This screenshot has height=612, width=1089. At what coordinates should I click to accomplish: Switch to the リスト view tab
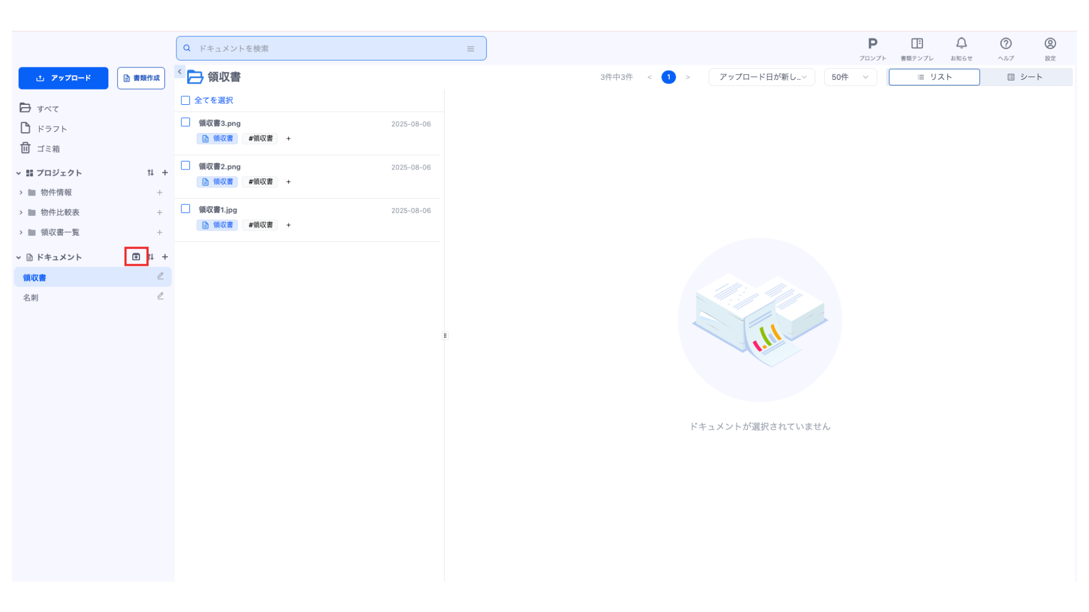934,77
